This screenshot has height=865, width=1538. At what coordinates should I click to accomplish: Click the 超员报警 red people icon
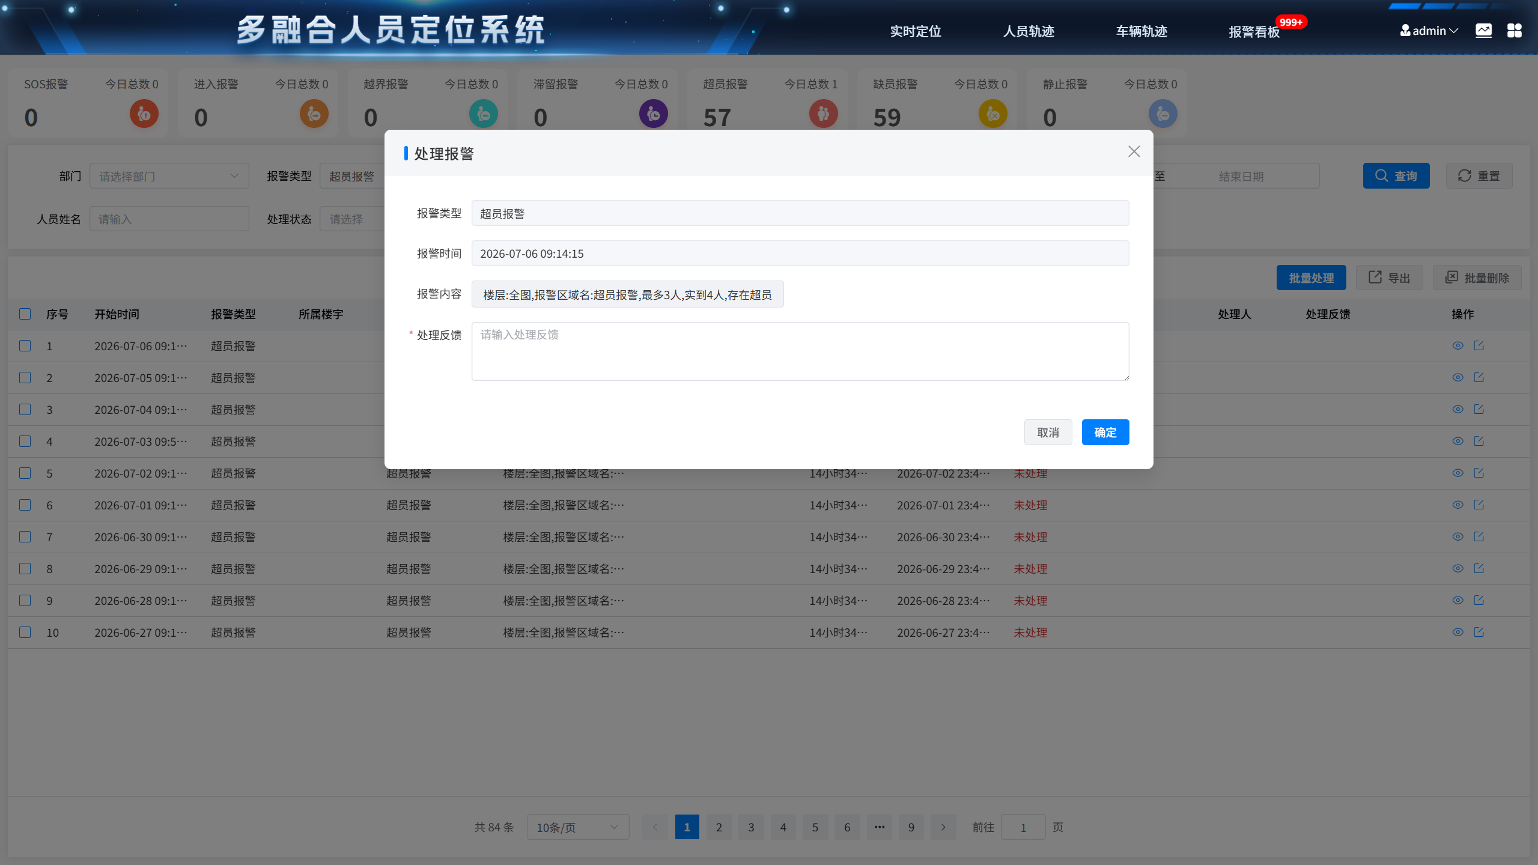824,114
